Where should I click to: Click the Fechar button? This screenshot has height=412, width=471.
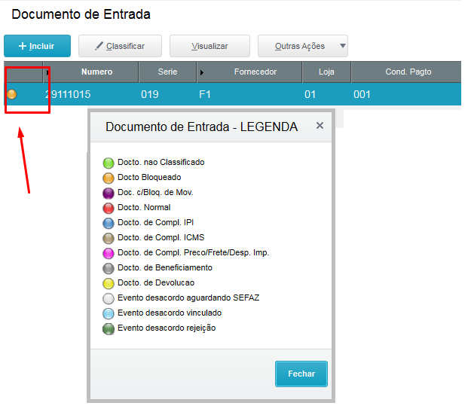(301, 374)
